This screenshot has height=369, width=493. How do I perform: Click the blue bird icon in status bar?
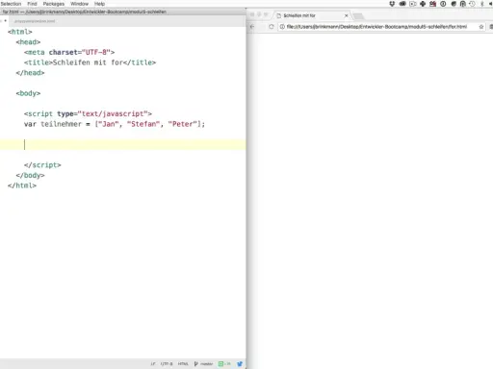click(240, 364)
